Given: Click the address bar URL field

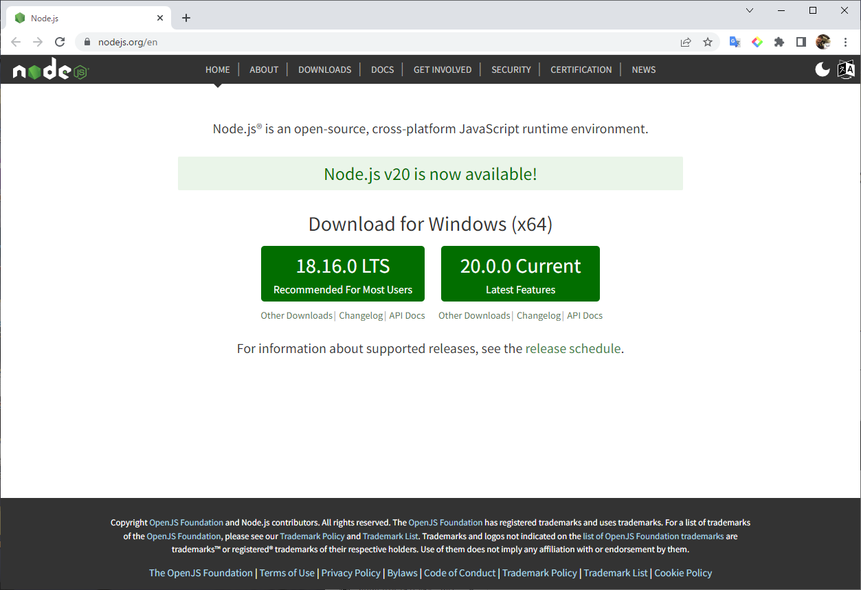Looking at the screenshot, I should click(x=344, y=42).
